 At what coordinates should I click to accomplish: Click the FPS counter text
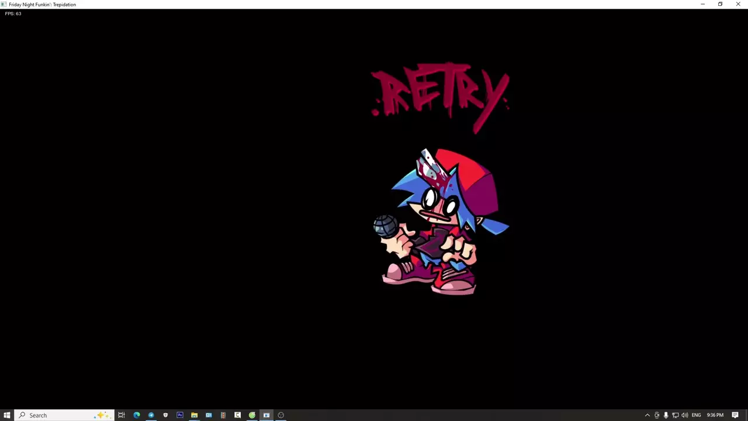click(13, 13)
